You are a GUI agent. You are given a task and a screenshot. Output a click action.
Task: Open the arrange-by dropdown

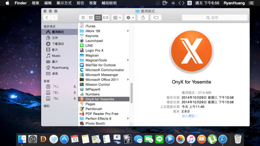tap(117, 18)
